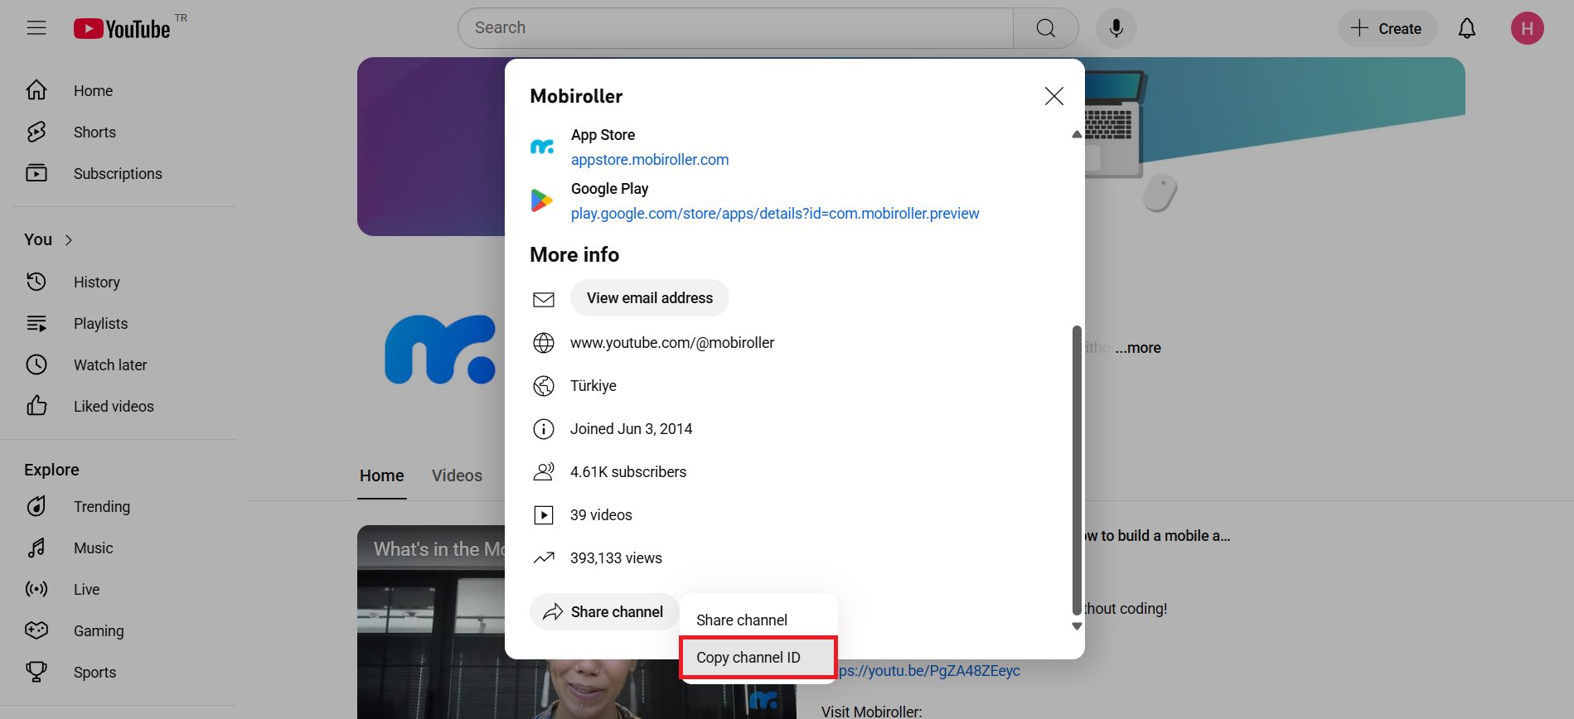
Task: Open Shorts from the sidebar icon
Action: tap(36, 132)
